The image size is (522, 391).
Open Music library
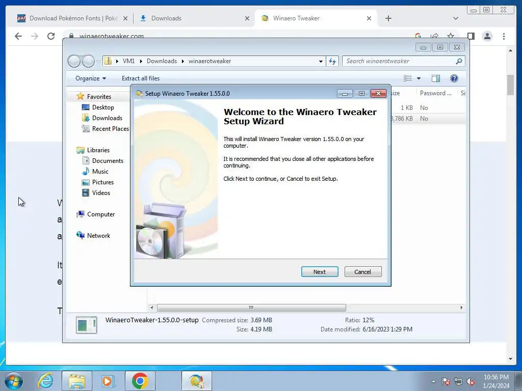point(100,172)
